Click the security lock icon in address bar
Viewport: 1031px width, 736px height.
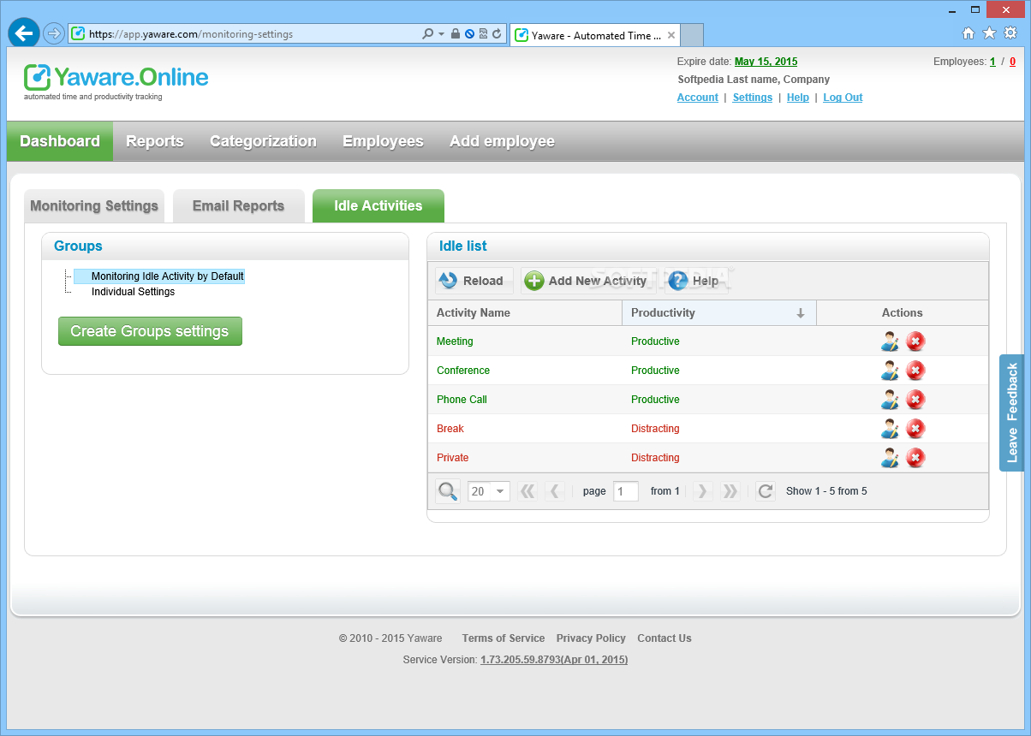tap(456, 34)
